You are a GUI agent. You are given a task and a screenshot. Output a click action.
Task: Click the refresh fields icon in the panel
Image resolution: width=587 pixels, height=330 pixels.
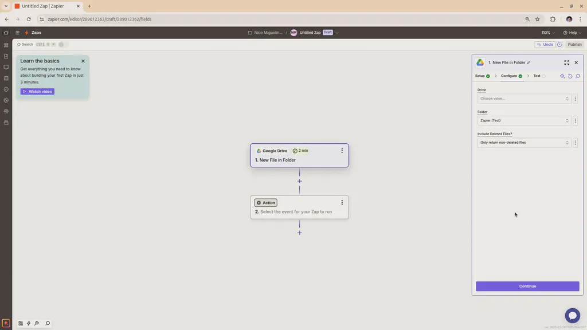coord(570,76)
